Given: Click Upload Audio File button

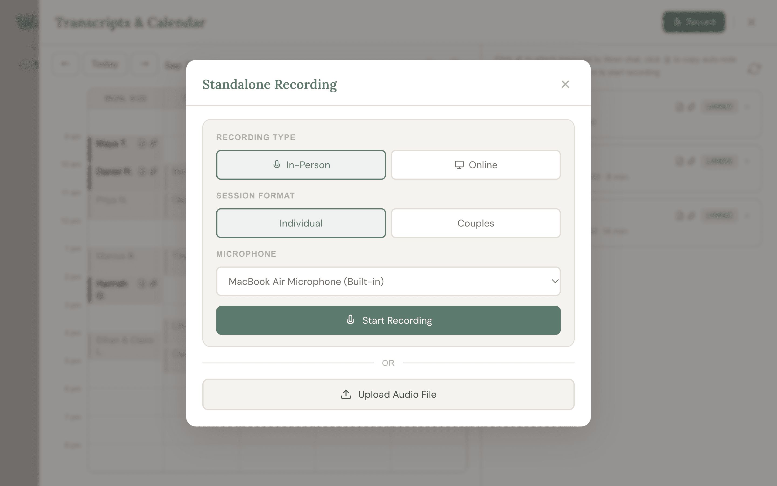Looking at the screenshot, I should point(388,394).
